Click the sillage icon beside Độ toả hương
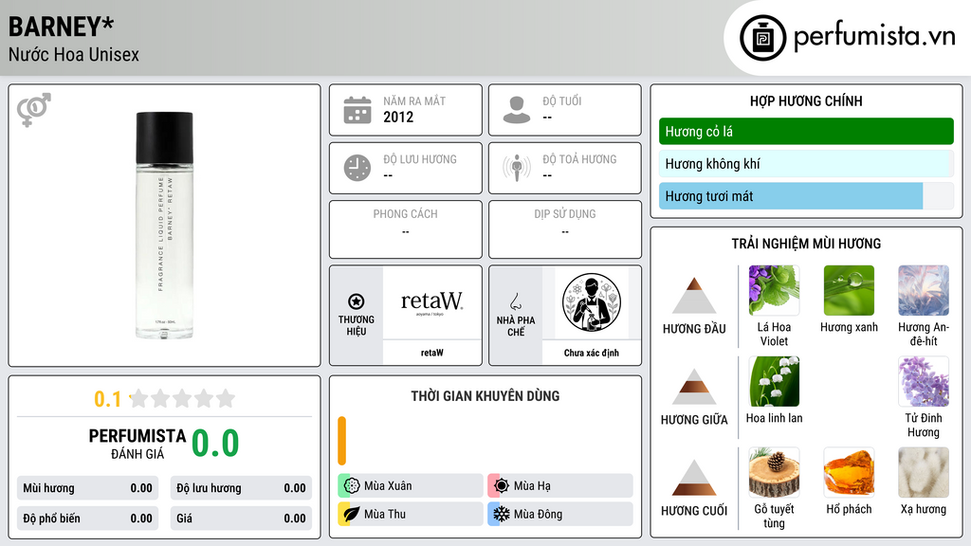971x546 pixels. pyautogui.click(x=517, y=168)
